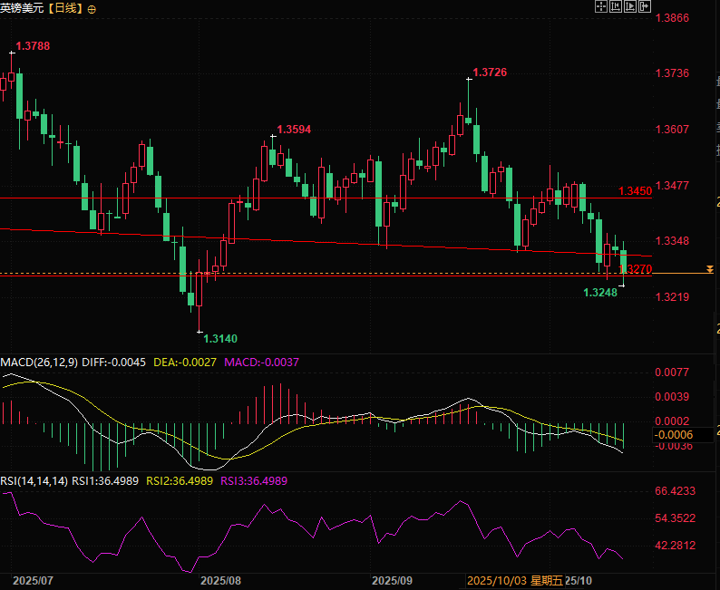The image size is (720, 590).
Task: Click the 1.3248 latest low label
Action: (600, 292)
